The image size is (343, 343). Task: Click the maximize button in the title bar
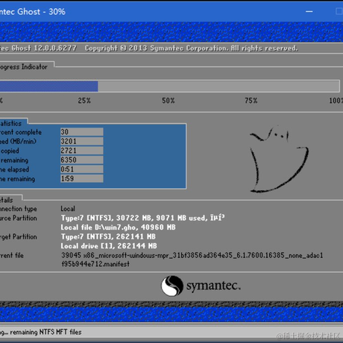(x=339, y=11)
